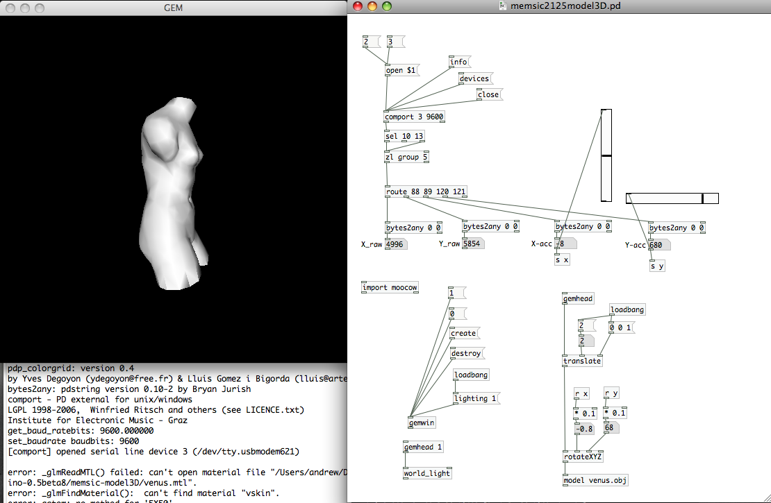Click the "Y_raw" comment label
The width and height of the screenshot is (771, 503).
pos(449,243)
